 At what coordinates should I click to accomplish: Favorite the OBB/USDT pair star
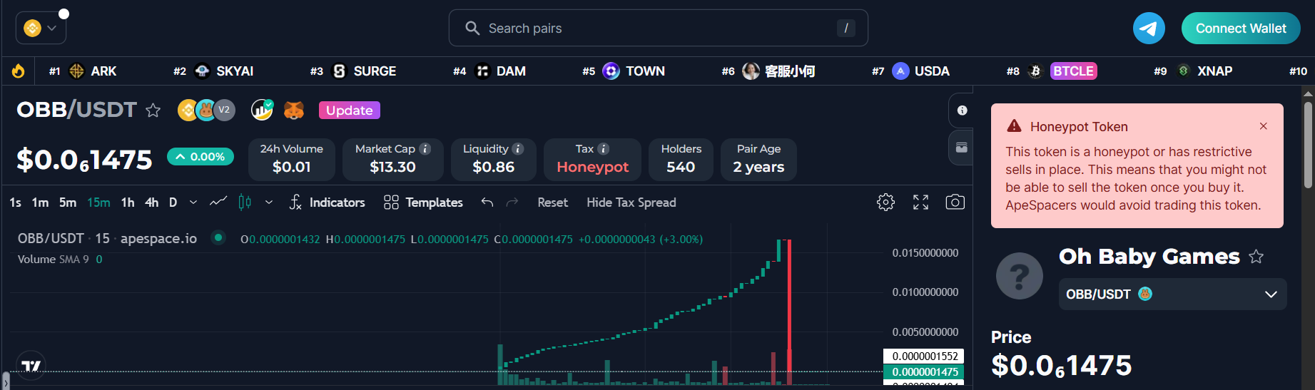153,111
